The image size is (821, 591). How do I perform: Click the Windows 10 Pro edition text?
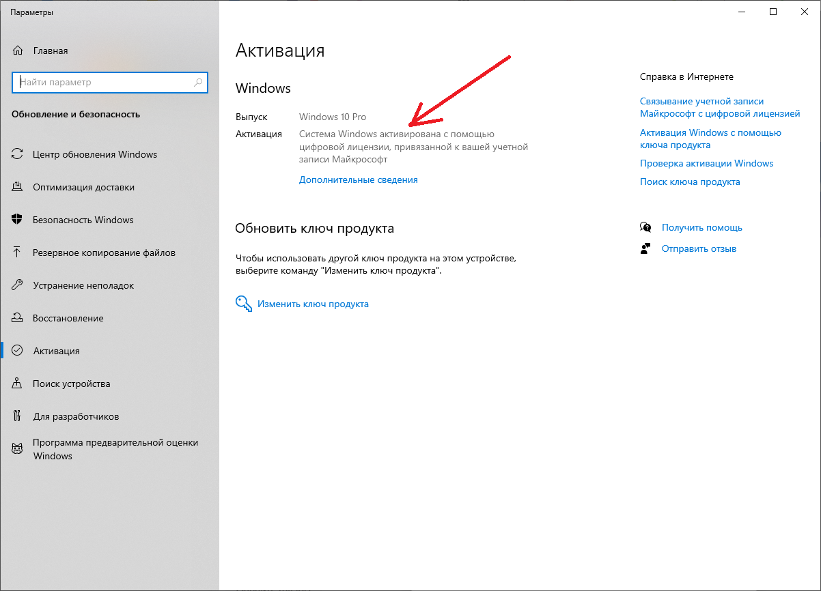click(x=333, y=117)
